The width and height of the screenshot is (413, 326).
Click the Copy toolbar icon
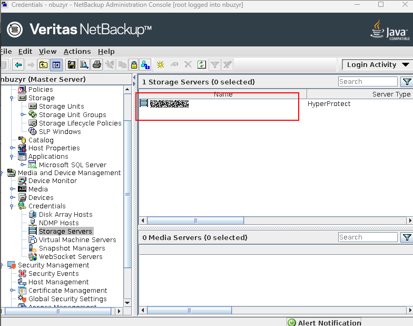coord(122,64)
